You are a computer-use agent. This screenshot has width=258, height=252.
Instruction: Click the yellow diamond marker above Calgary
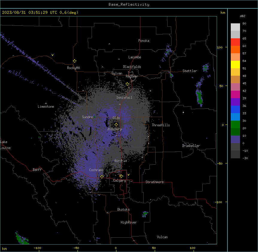pyautogui.click(x=121, y=176)
